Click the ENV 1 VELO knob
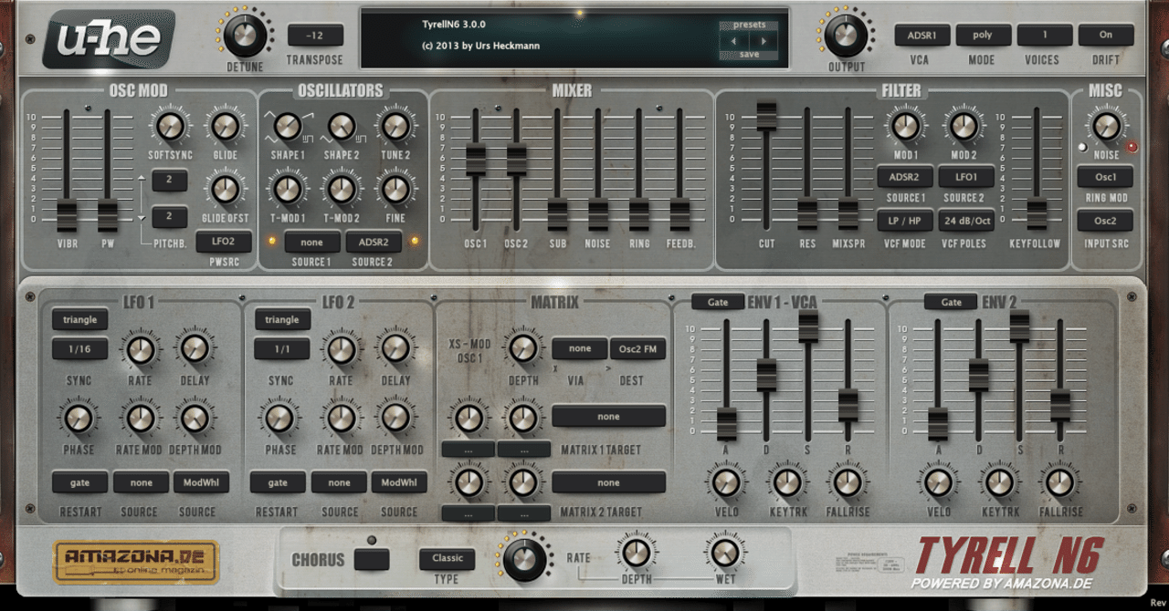 coord(726,482)
